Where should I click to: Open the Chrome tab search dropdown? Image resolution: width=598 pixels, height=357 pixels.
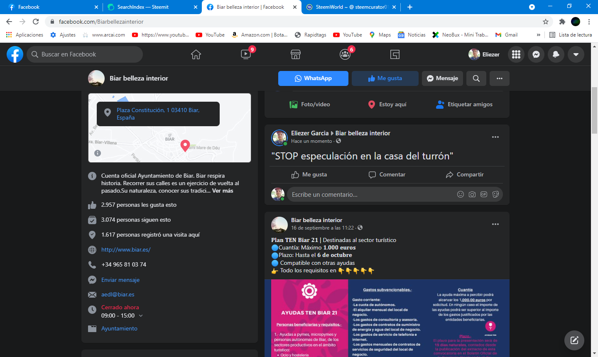coord(532,7)
